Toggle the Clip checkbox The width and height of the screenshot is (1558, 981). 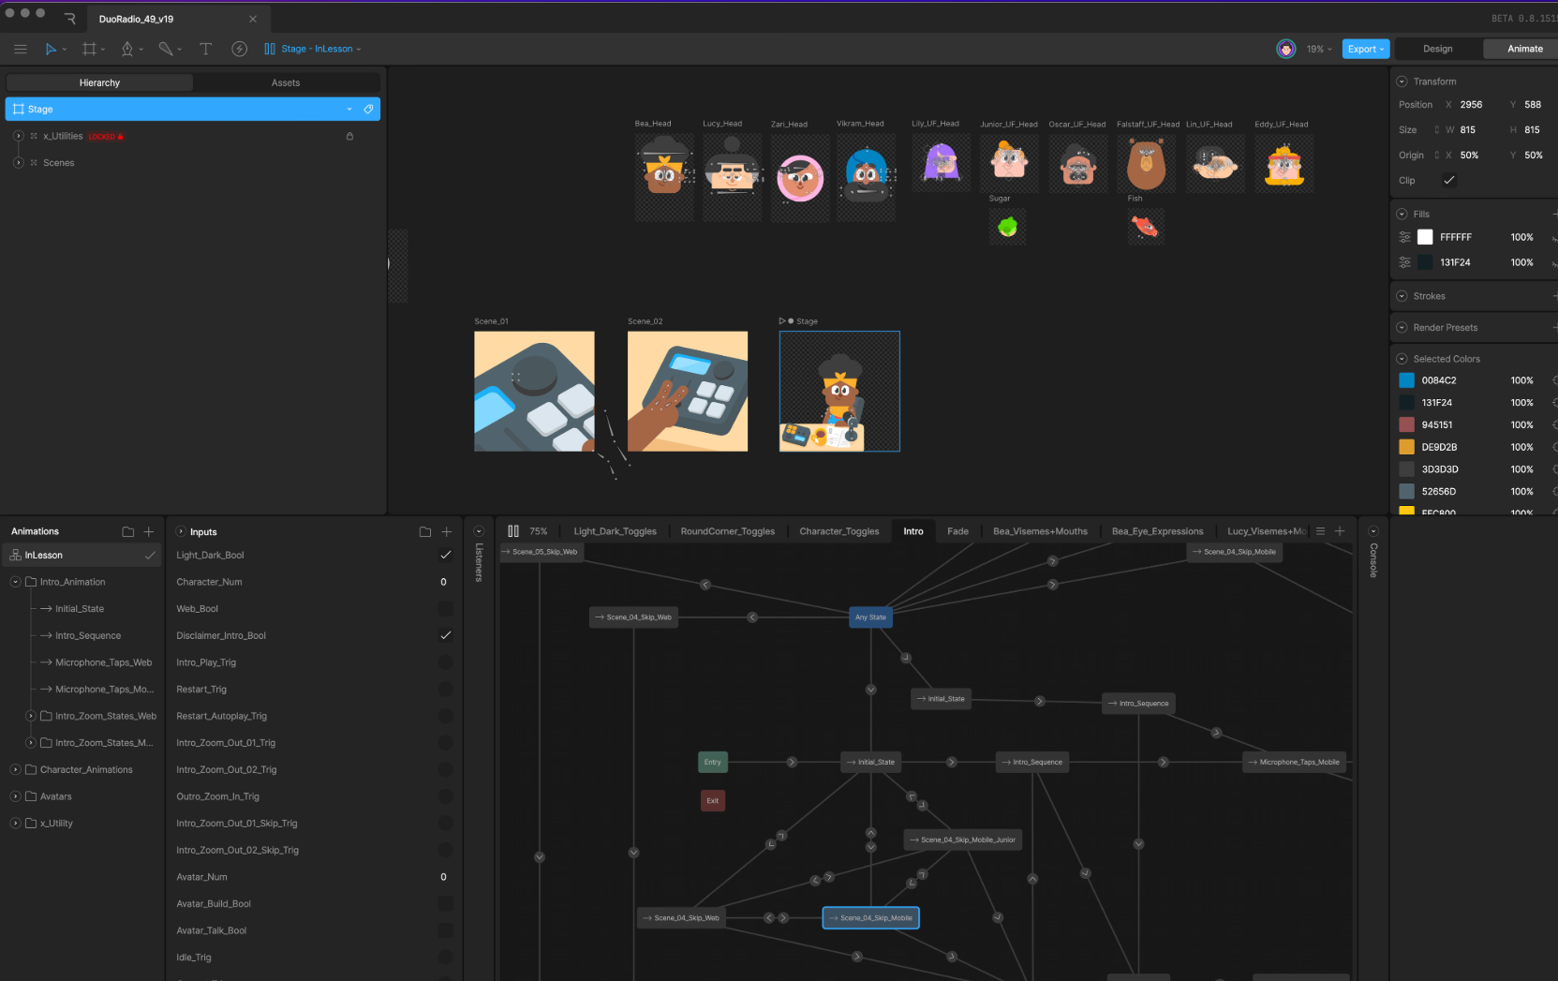[x=1449, y=181]
